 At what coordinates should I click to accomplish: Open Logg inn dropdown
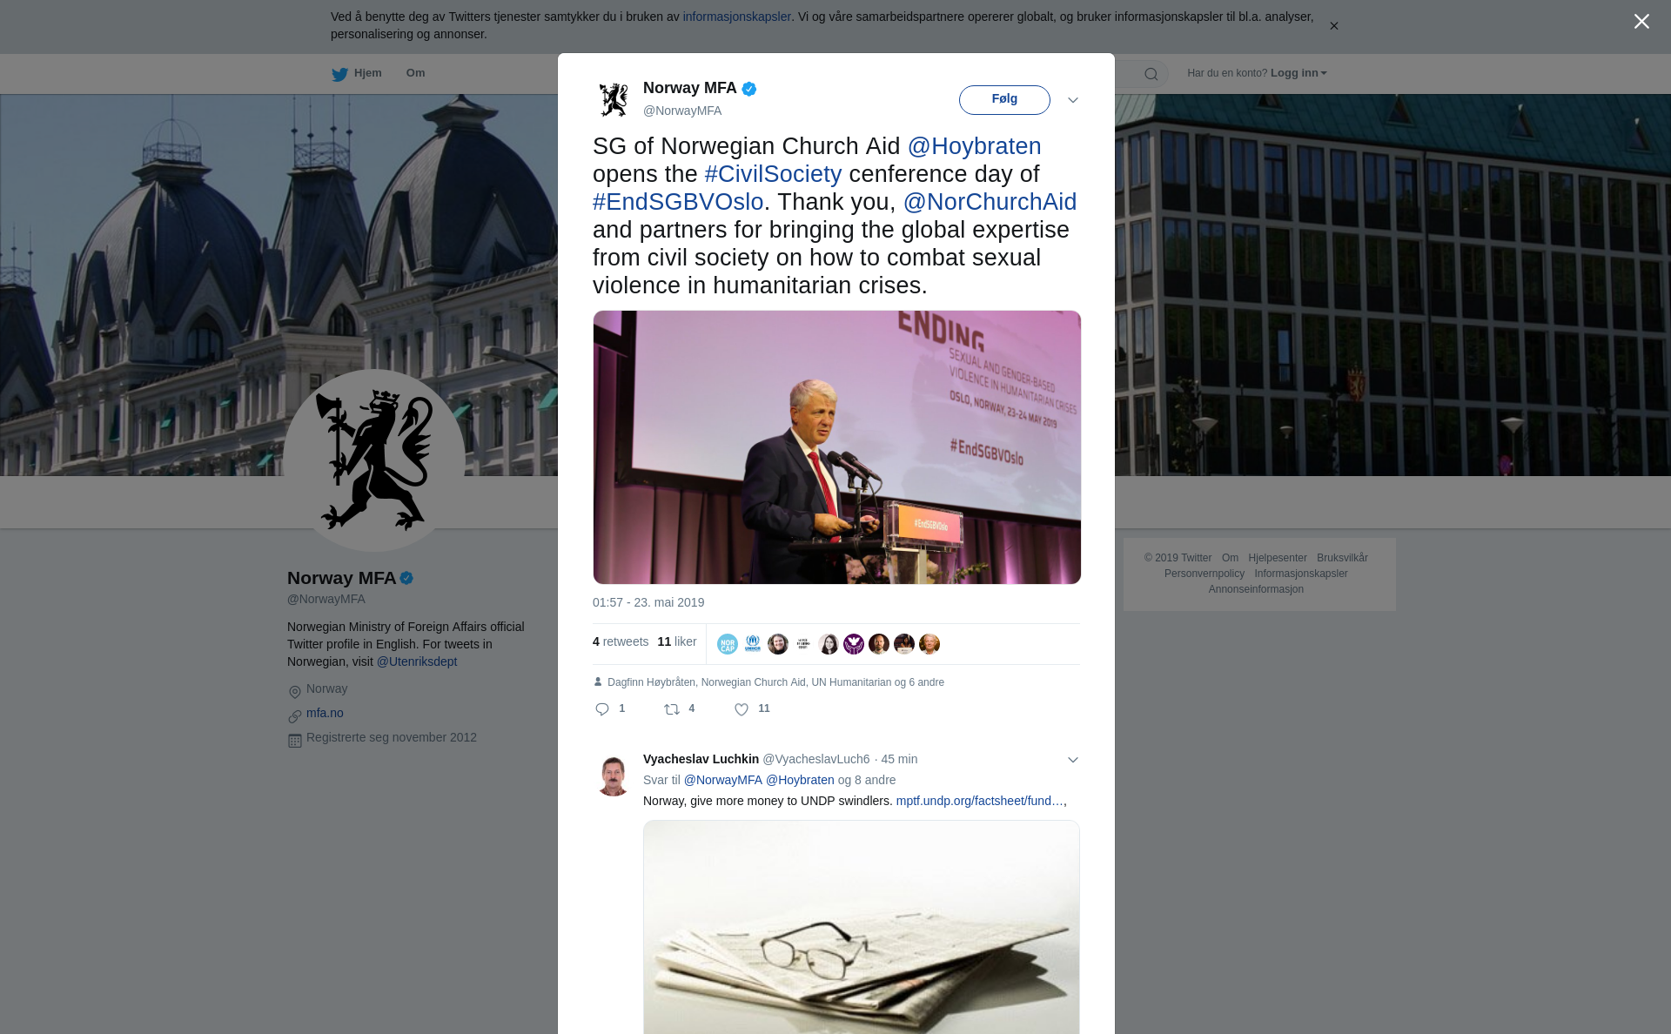click(x=1298, y=73)
